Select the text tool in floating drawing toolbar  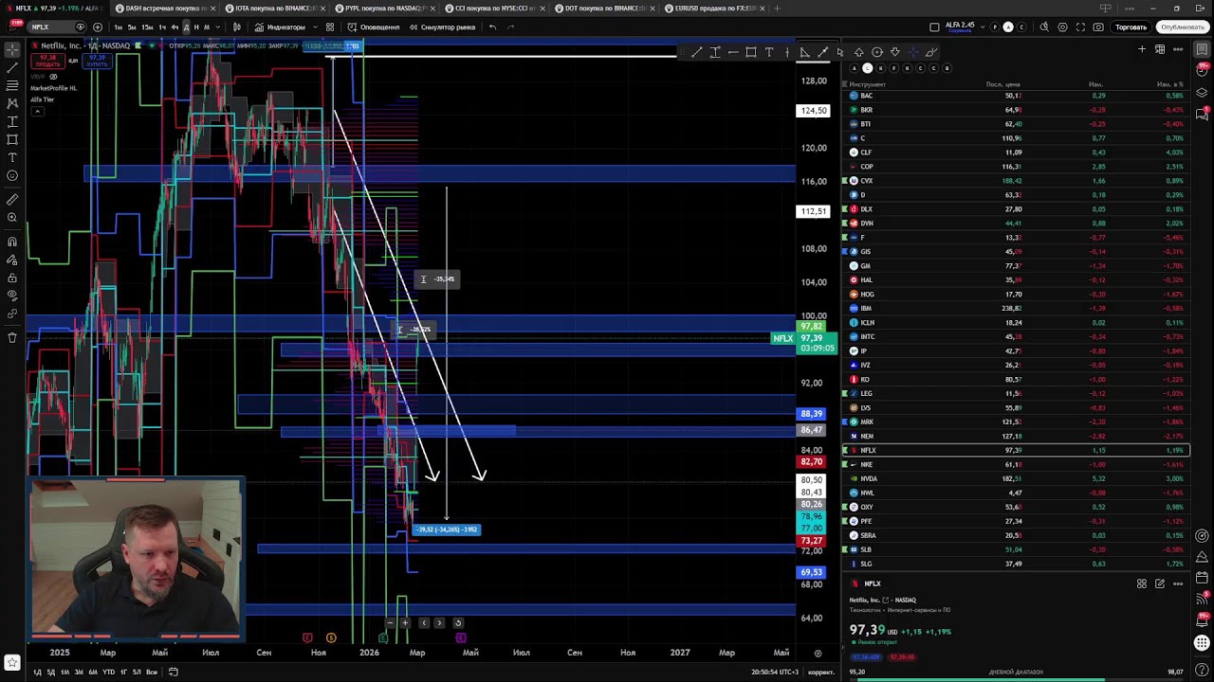pyautogui.click(x=769, y=52)
